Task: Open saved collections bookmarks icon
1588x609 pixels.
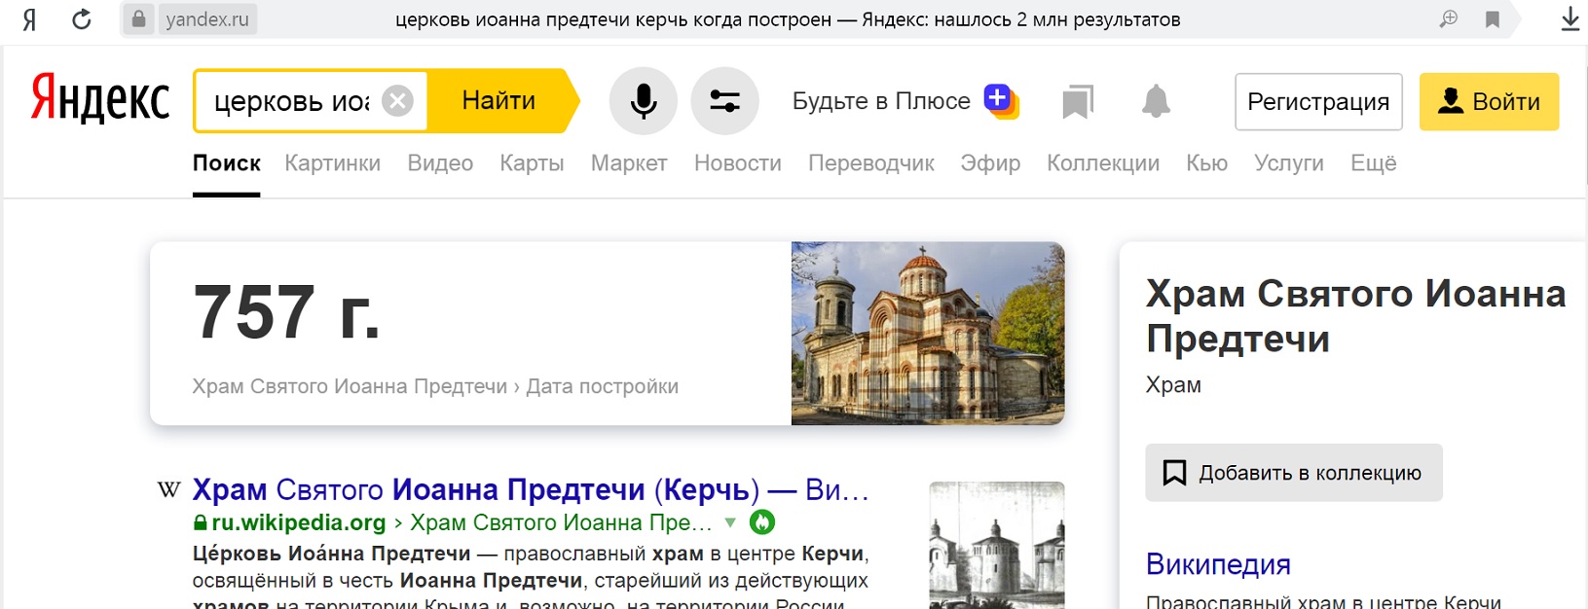Action: pos(1078,101)
